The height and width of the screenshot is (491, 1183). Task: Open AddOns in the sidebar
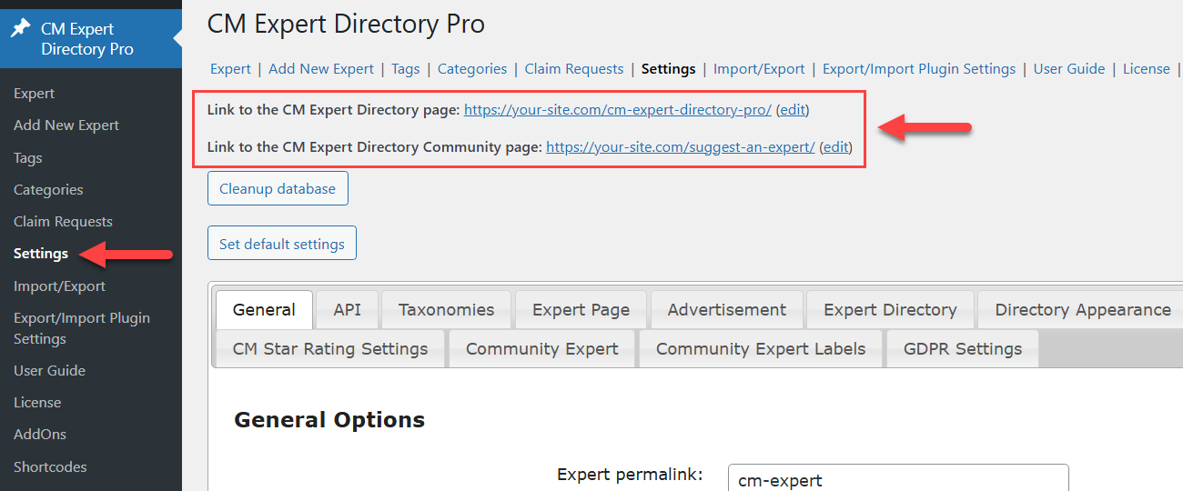pyautogui.click(x=40, y=435)
